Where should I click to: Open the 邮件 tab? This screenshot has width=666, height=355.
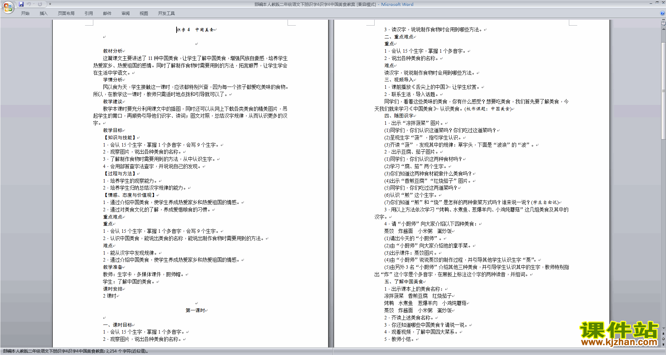tap(107, 14)
